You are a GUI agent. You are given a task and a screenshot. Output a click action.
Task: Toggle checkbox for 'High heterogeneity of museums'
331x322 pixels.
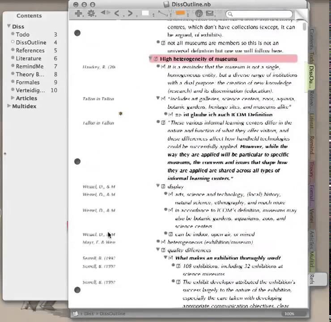(x=156, y=59)
